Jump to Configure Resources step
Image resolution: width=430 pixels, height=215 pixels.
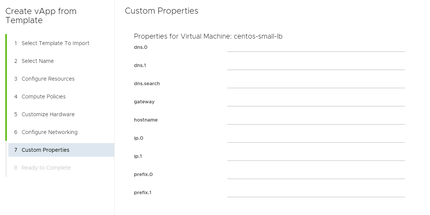coord(48,79)
